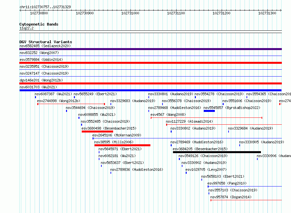Click nsv3552485 (Chaisson2019) label
291x213 pixels.
tap(105, 121)
